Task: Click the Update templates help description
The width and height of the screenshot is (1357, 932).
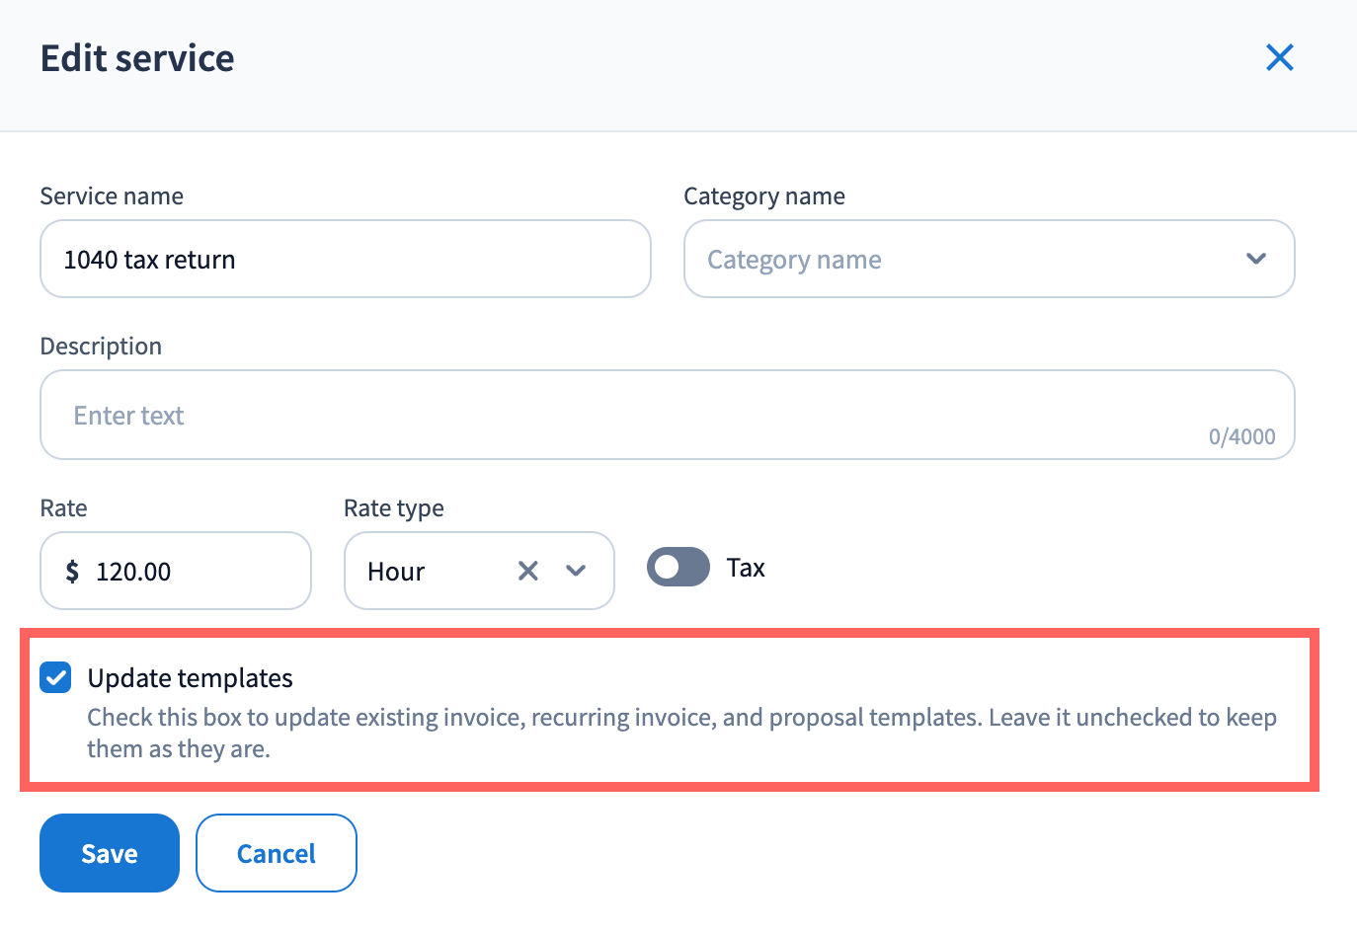Action: pos(681,732)
